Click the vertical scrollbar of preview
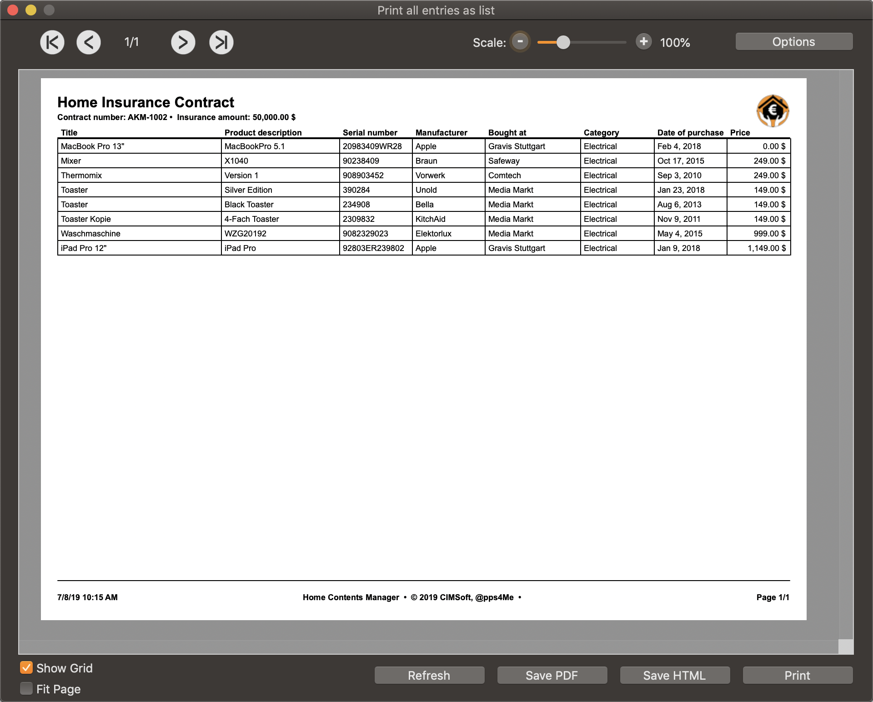This screenshot has width=873, height=702. pos(846,355)
